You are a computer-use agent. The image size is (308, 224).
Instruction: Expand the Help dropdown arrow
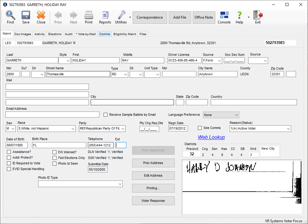point(249,17)
